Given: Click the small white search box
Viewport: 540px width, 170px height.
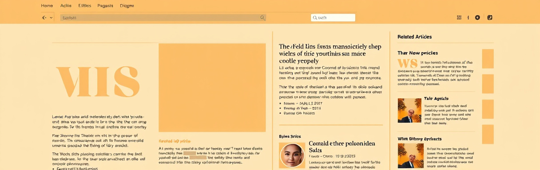Looking at the screenshot, I should 333,18.
